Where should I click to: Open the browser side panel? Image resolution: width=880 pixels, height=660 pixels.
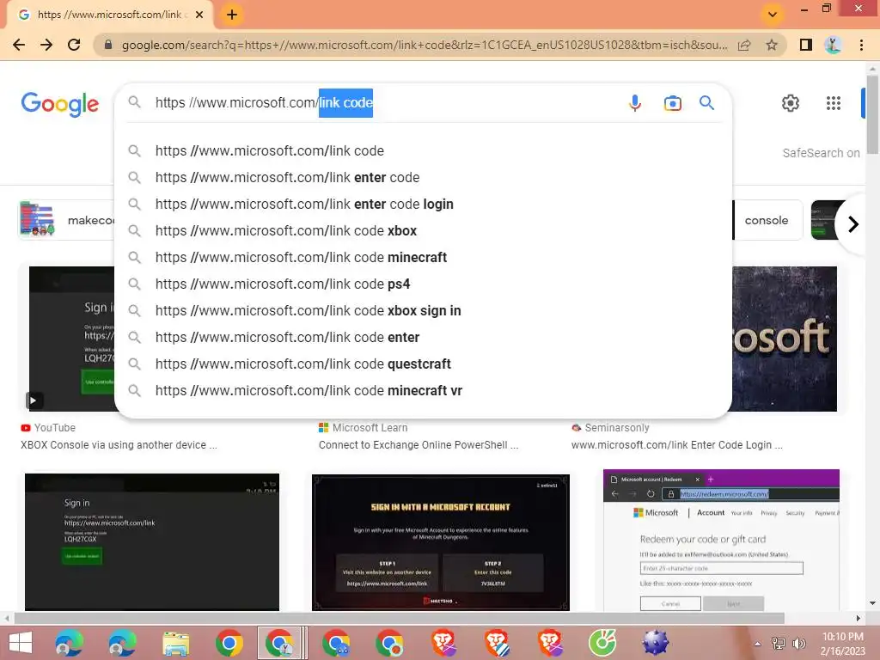tap(806, 45)
